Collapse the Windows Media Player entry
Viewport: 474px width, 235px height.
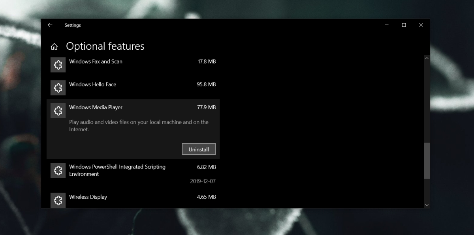point(133,129)
